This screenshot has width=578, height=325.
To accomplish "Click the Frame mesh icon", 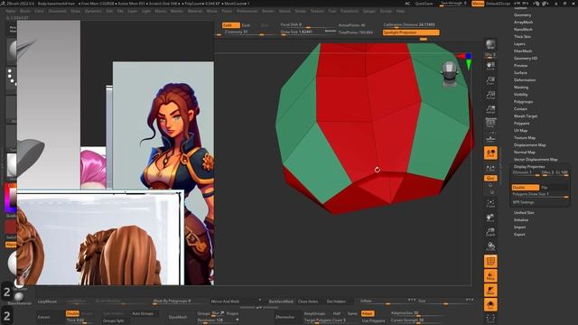I will click(x=490, y=203).
